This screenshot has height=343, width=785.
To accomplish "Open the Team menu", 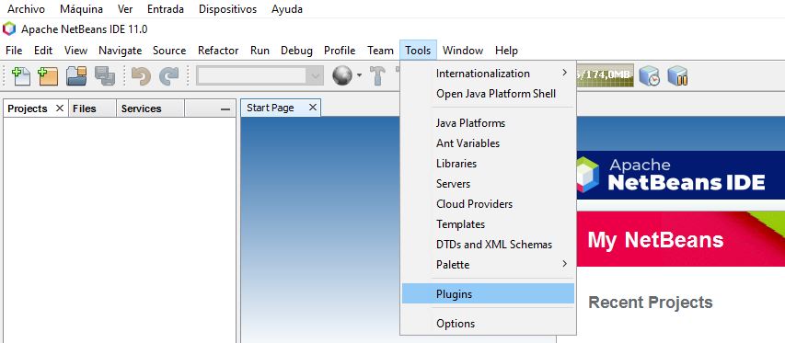I will [380, 51].
